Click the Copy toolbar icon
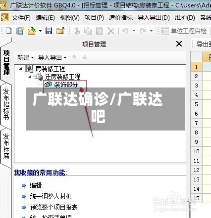The width and height of the screenshot is (211, 218). point(88,31)
